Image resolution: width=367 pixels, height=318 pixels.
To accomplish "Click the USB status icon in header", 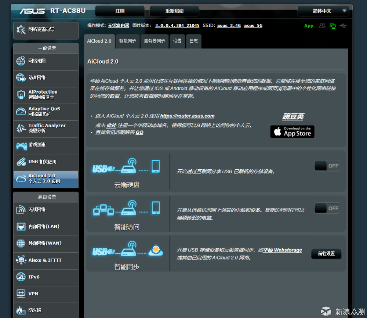I will click(343, 26).
